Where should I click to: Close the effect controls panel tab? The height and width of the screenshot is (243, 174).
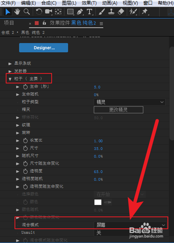coord(30,24)
